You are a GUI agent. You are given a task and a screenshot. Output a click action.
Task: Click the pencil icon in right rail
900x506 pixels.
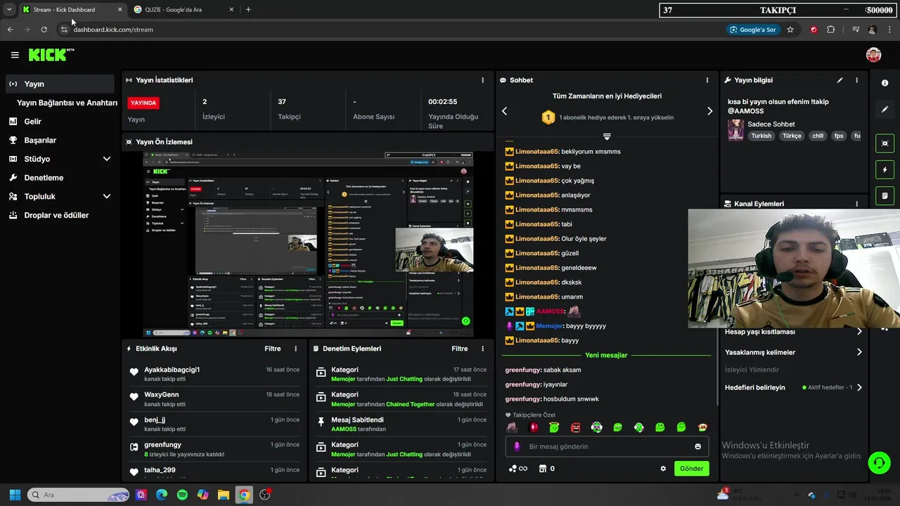click(x=885, y=110)
